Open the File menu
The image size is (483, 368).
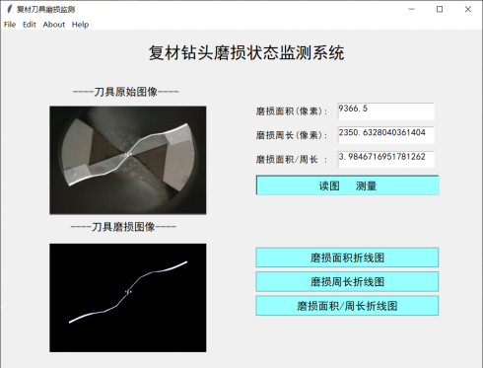coord(10,25)
